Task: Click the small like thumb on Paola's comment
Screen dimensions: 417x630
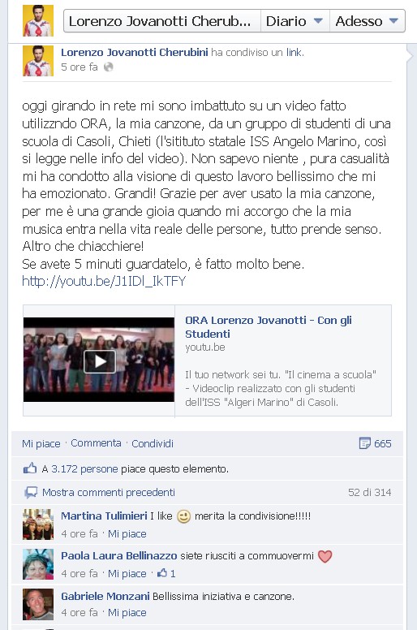Action: (x=162, y=573)
